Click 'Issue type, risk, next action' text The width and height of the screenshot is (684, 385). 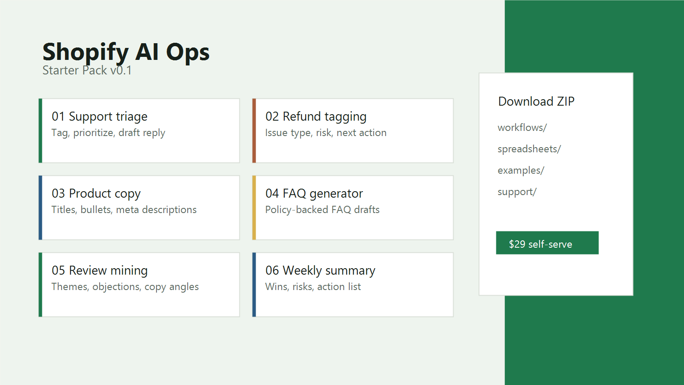(x=326, y=133)
